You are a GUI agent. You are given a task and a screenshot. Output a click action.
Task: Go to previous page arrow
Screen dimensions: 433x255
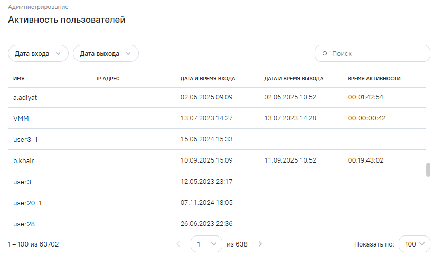[x=178, y=244]
